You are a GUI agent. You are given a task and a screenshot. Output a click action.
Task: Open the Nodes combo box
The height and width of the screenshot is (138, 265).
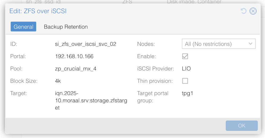[x=215, y=44]
